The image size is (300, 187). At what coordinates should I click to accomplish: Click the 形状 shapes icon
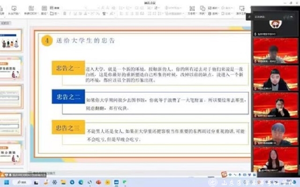[202, 8]
